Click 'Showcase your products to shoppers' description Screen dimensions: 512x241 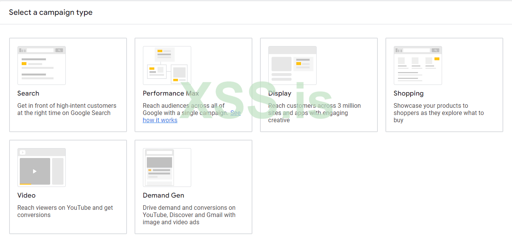click(439, 113)
